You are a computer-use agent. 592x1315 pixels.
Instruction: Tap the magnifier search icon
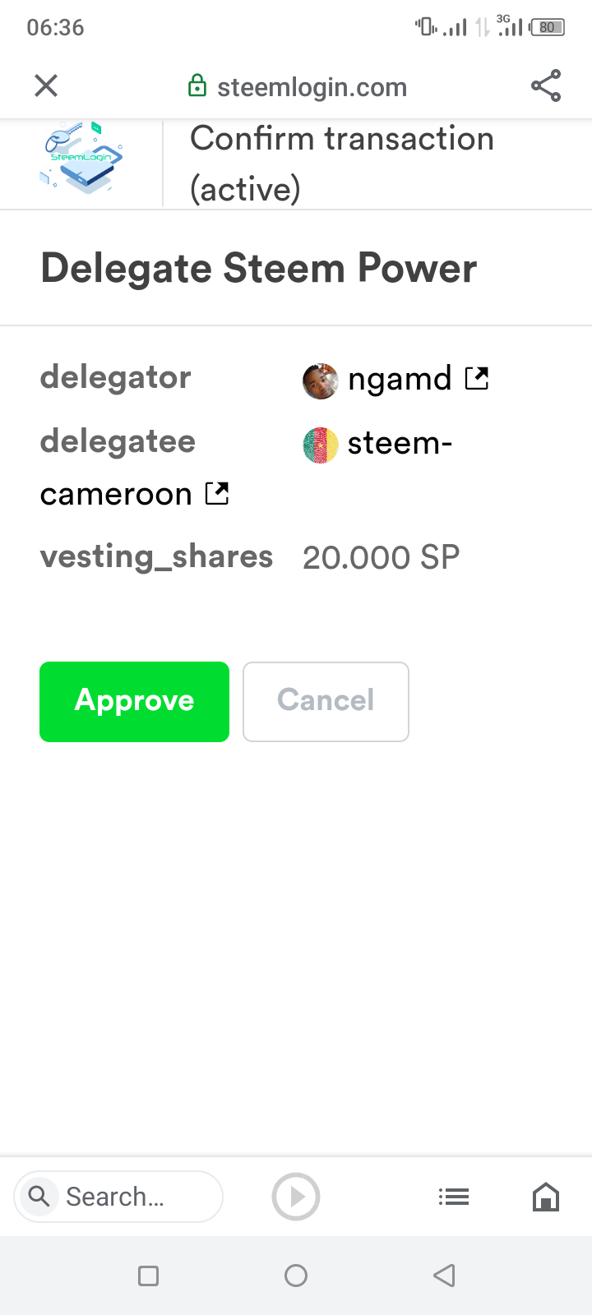[39, 1196]
